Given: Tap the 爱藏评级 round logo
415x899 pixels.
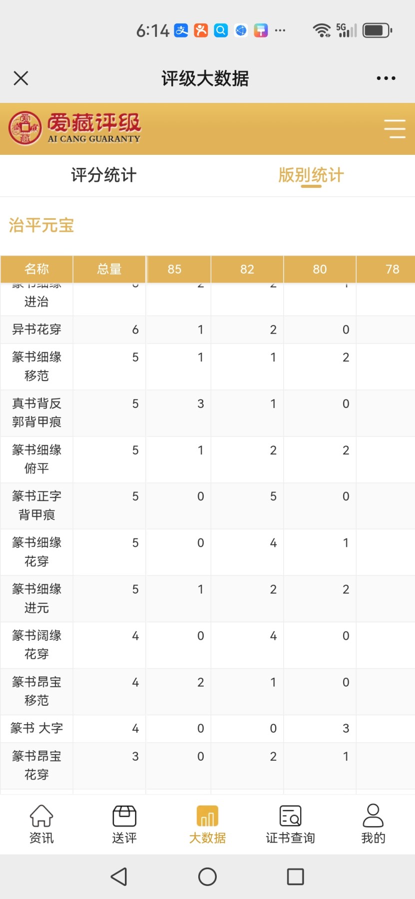Looking at the screenshot, I should pyautogui.click(x=25, y=128).
